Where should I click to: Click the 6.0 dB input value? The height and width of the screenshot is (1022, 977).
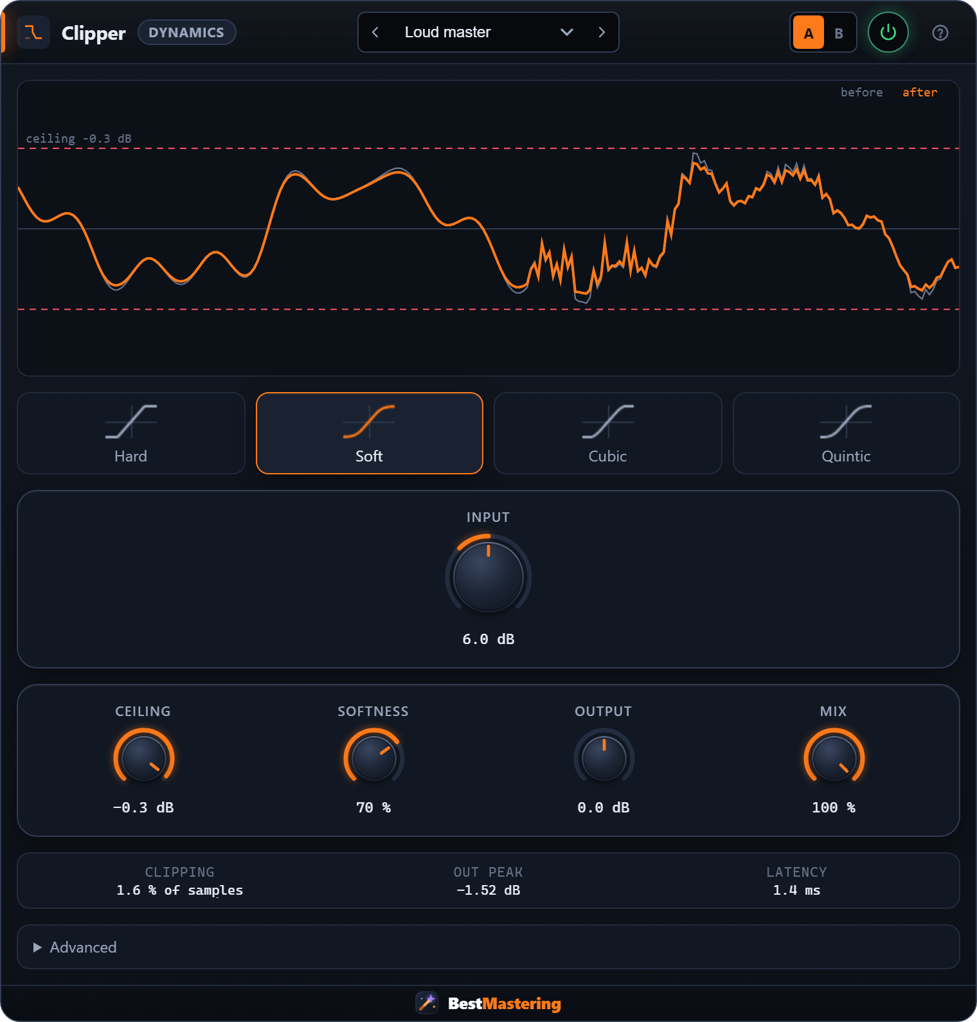(488, 639)
